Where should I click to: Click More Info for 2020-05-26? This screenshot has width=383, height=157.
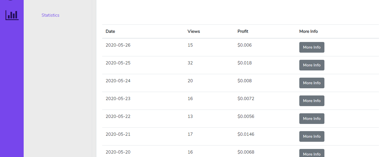(312, 47)
